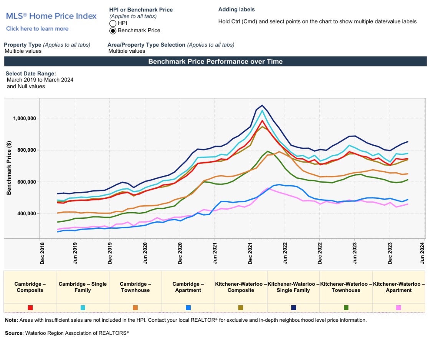The width and height of the screenshot is (428, 339).
Task: Click the red Cambridge Composite legend swatch
Action: pyautogui.click(x=30, y=308)
